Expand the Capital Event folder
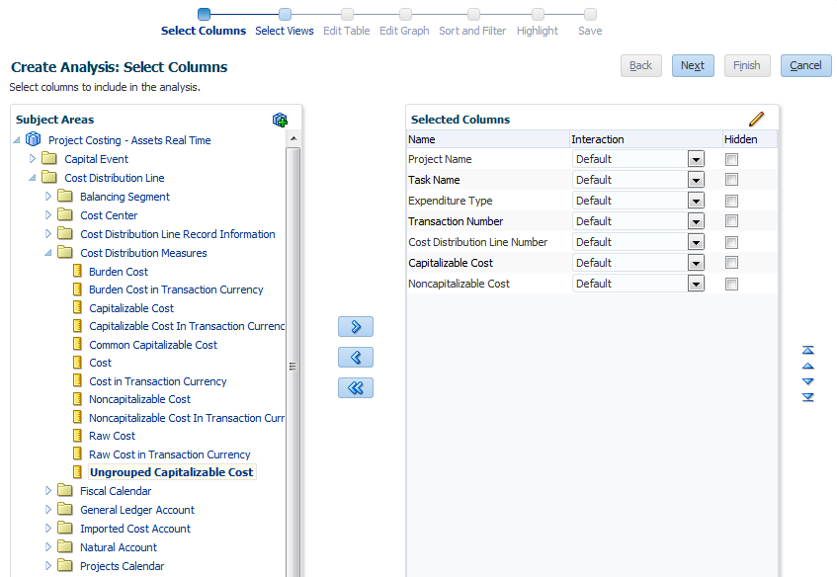The image size is (837, 577). [33, 159]
